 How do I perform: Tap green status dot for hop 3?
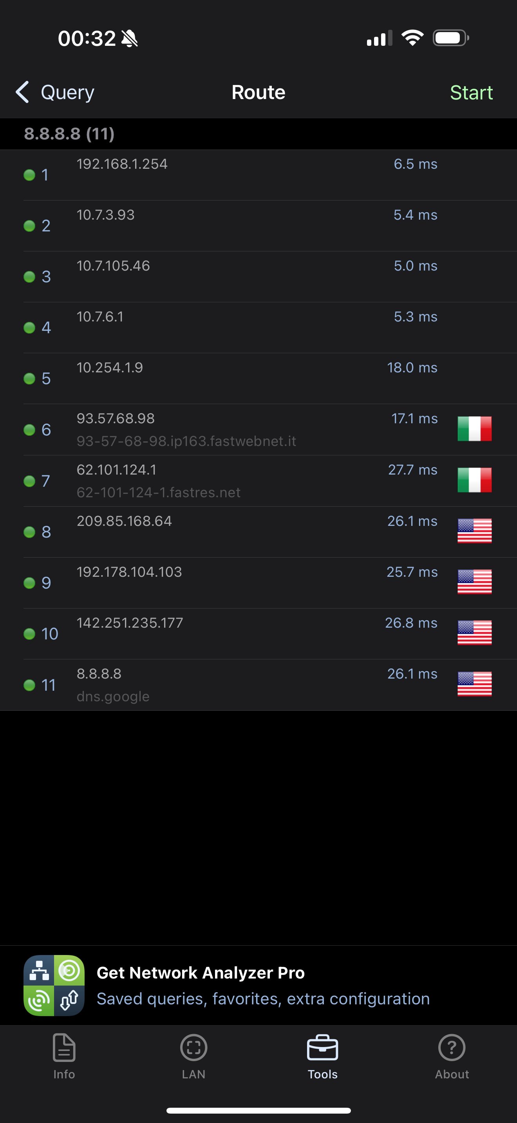[29, 277]
